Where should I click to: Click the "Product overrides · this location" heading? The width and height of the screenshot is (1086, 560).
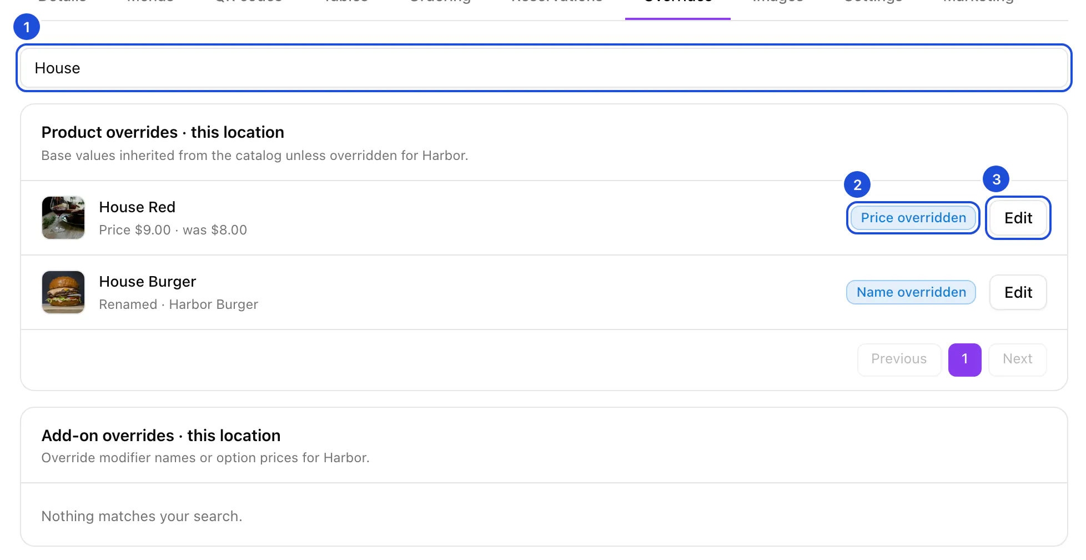[x=163, y=132]
